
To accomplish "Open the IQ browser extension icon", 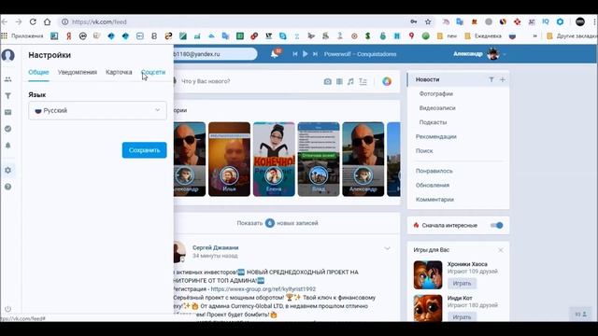I will [546, 21].
